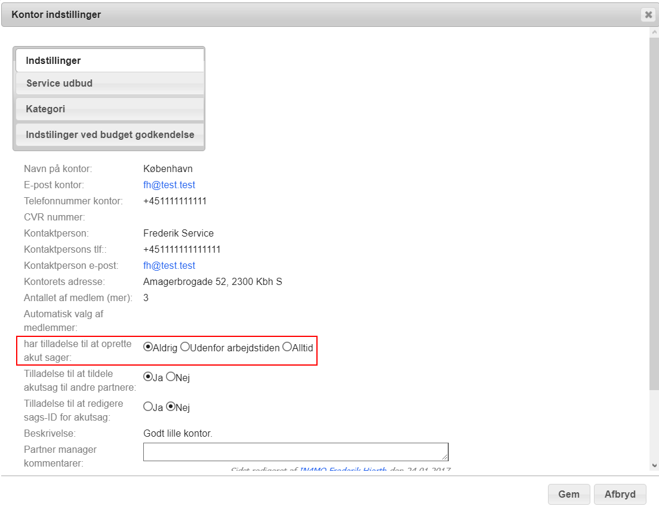Select the Alltid radio option
This screenshot has width=659, height=509.
[x=287, y=347]
